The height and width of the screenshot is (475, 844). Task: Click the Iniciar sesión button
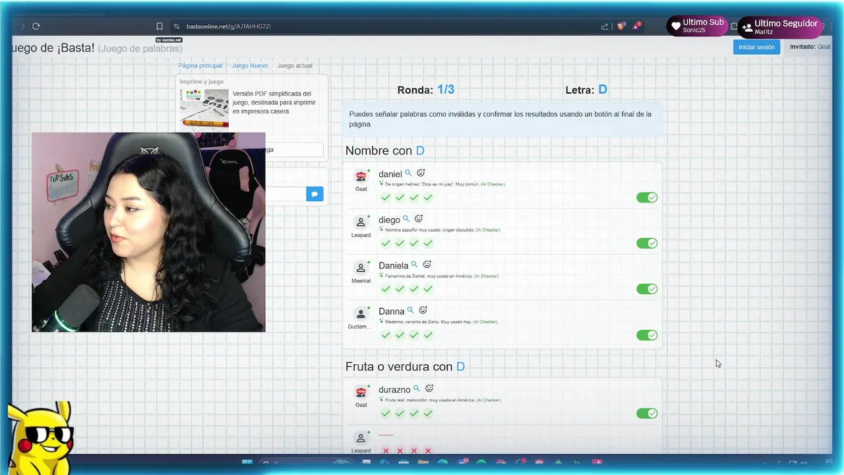(x=756, y=47)
